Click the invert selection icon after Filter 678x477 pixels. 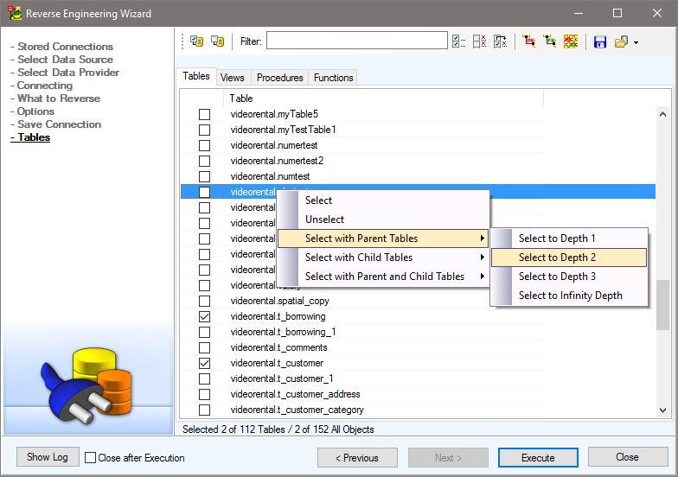(500, 41)
